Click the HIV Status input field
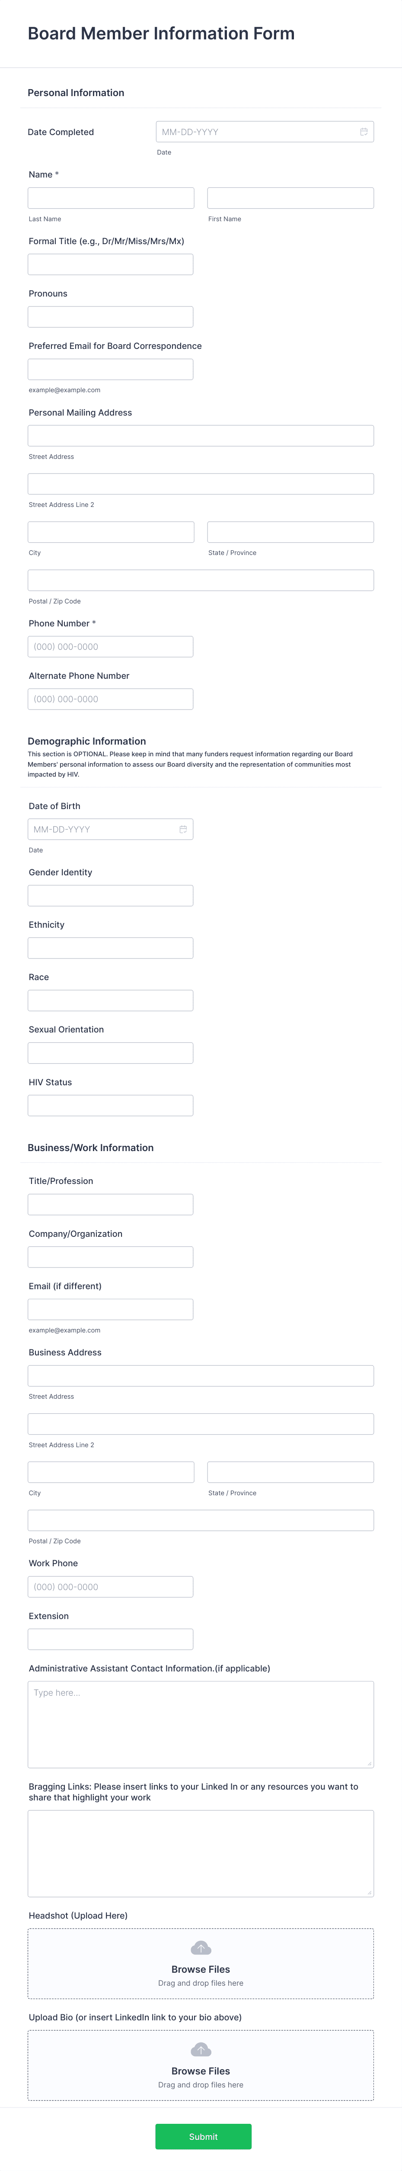 (111, 1106)
